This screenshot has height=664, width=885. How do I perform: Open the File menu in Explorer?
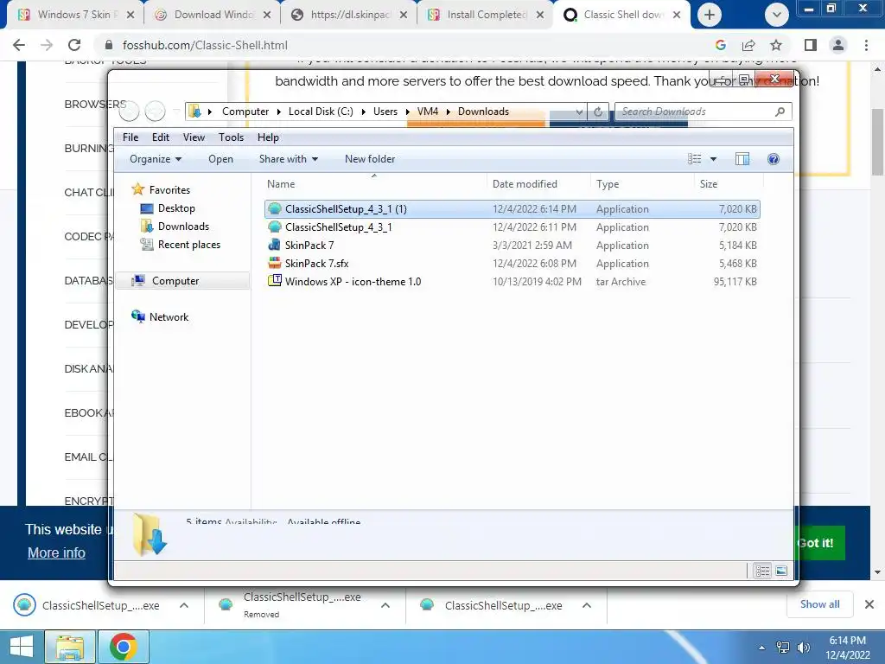point(131,137)
